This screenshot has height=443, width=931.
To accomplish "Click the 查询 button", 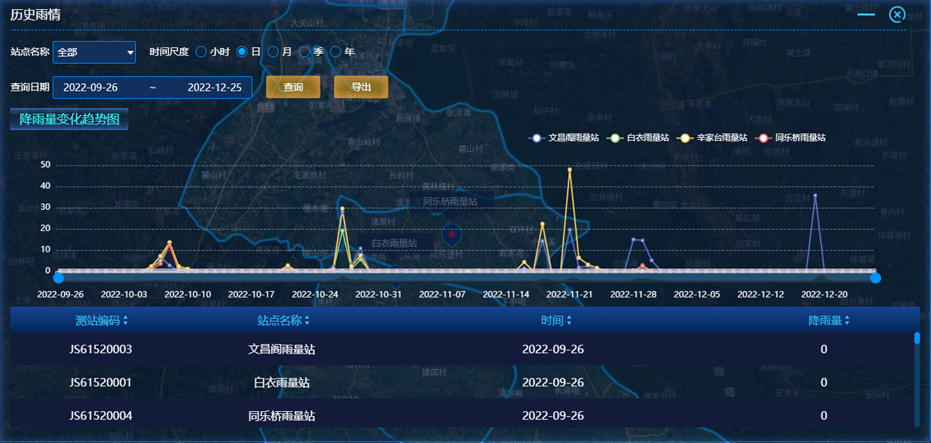I will [293, 87].
